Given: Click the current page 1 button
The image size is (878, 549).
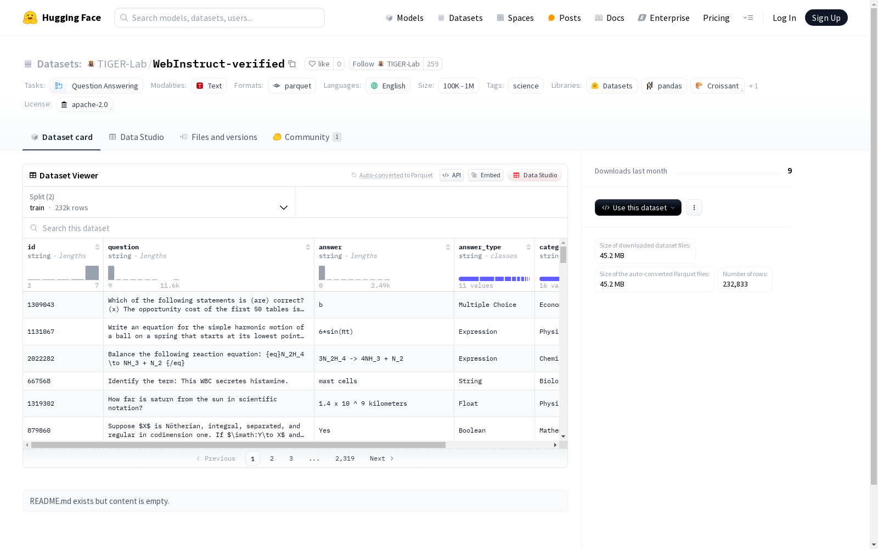Looking at the screenshot, I should click(252, 458).
